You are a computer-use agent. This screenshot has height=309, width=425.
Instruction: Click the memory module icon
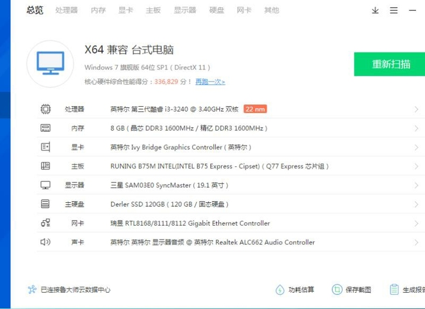46,128
